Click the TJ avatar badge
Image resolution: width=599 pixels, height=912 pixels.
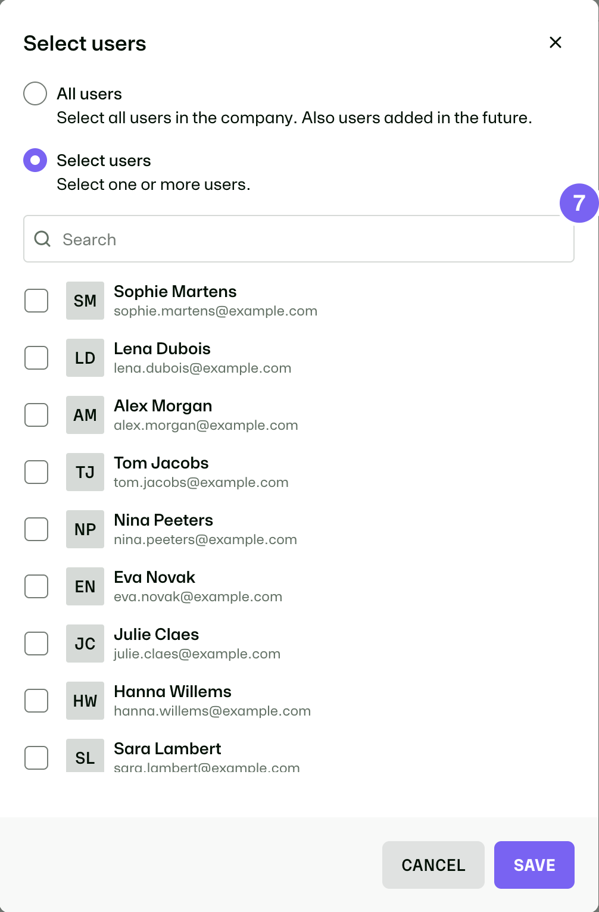[x=85, y=472]
